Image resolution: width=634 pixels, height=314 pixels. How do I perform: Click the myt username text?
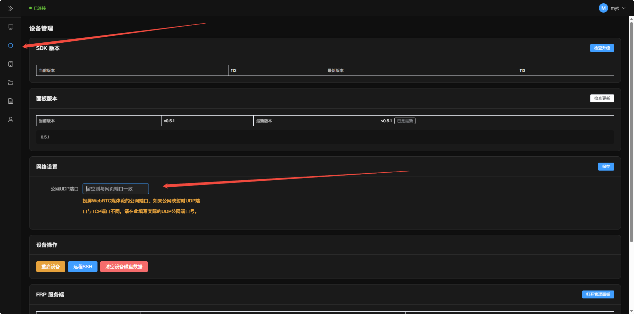coord(614,8)
